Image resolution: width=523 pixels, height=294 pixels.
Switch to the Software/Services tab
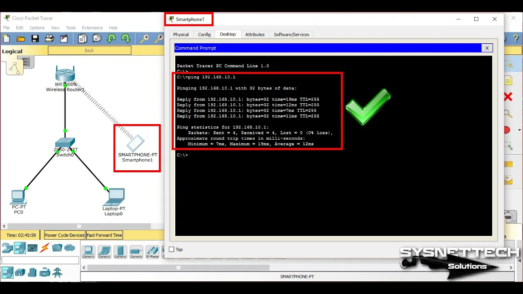pos(291,35)
